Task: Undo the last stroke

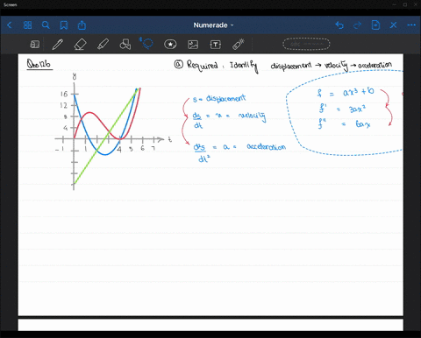Action: [339, 25]
